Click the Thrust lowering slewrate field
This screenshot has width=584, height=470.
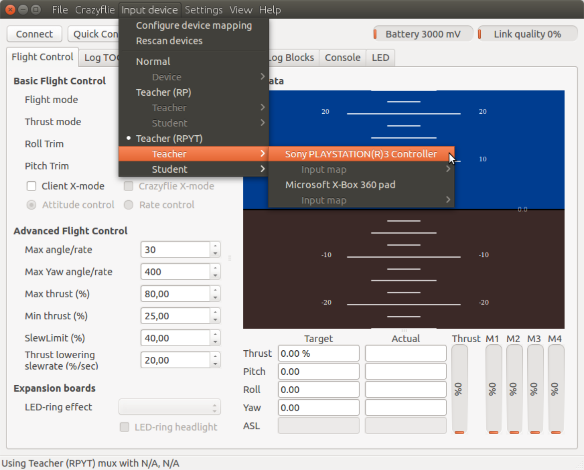(x=175, y=360)
